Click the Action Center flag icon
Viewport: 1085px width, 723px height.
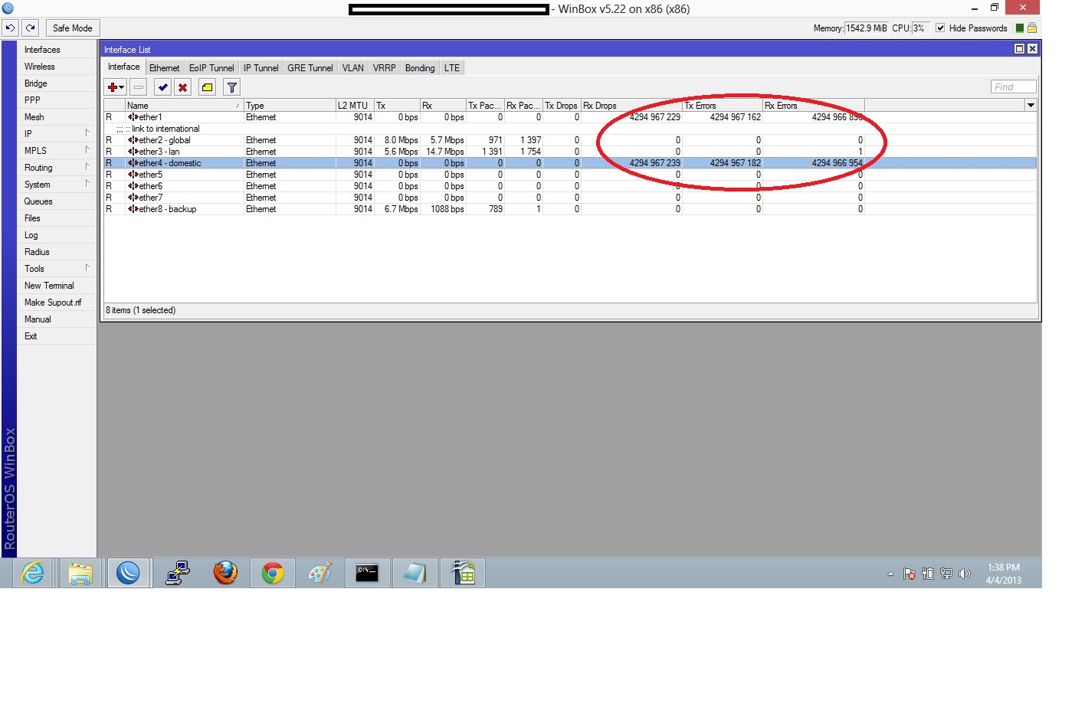910,574
